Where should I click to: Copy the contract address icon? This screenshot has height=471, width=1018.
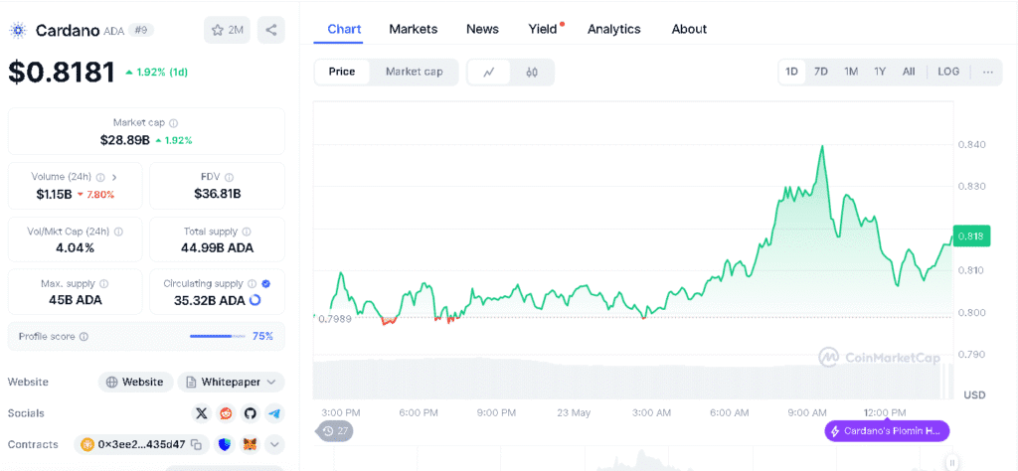point(197,444)
